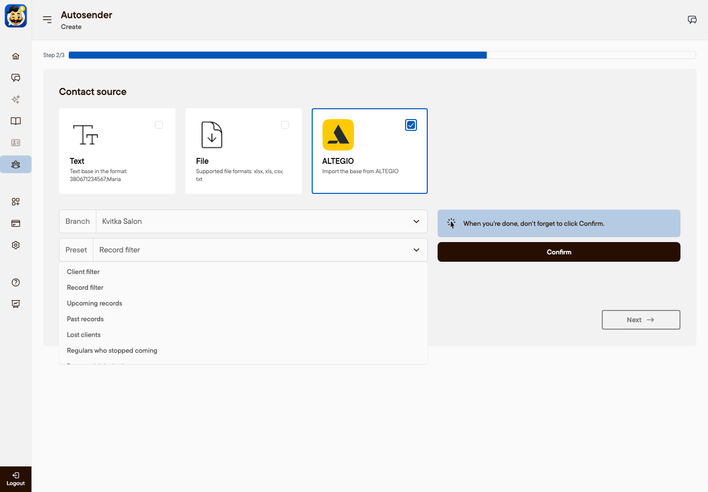Toggle the hamburger menu icon
The width and height of the screenshot is (708, 492).
click(47, 20)
